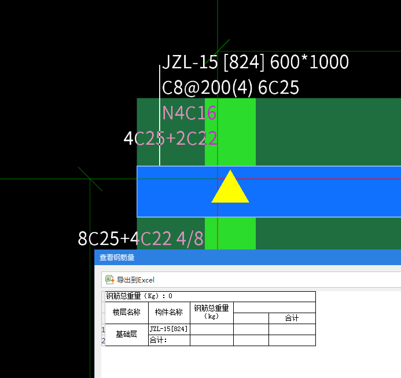Click the 钢筋总重量 (Kg) : 0 summary row
The image size is (401, 378).
point(210,296)
